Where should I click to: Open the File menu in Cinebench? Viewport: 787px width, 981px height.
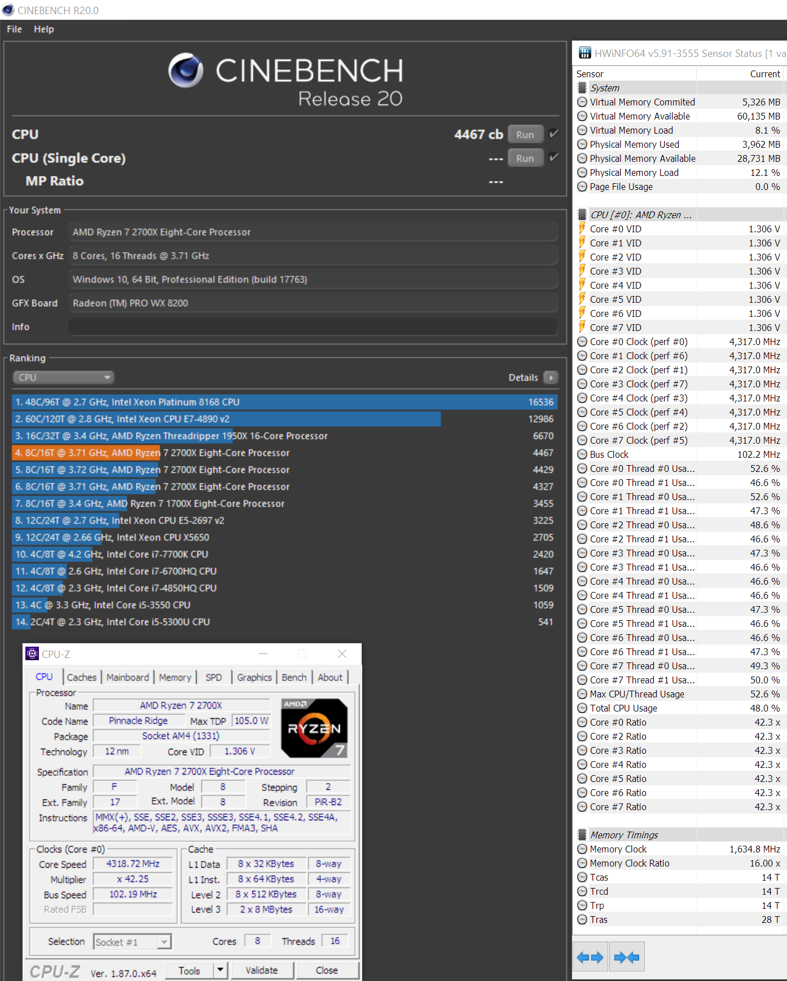[14, 29]
